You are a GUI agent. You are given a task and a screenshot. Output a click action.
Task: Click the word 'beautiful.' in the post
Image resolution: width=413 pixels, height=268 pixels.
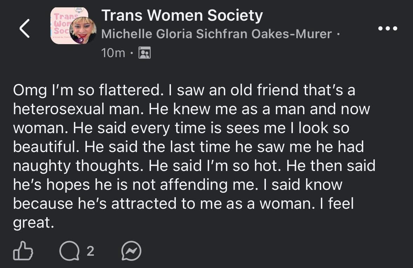click(x=46, y=147)
